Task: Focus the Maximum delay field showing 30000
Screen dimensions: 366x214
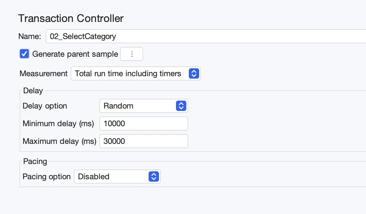Action: pos(144,141)
